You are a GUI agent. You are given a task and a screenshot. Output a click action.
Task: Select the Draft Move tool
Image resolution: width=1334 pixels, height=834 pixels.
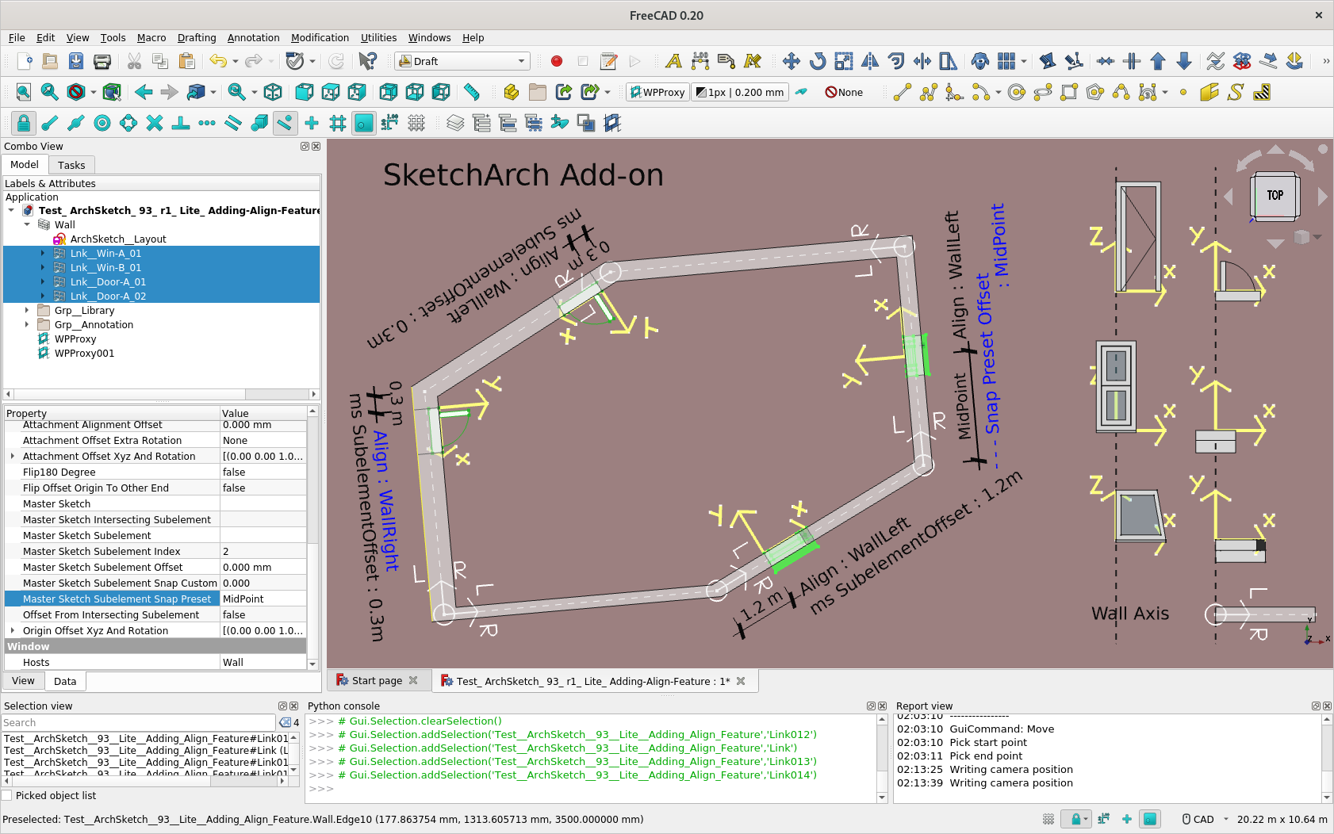click(x=791, y=61)
